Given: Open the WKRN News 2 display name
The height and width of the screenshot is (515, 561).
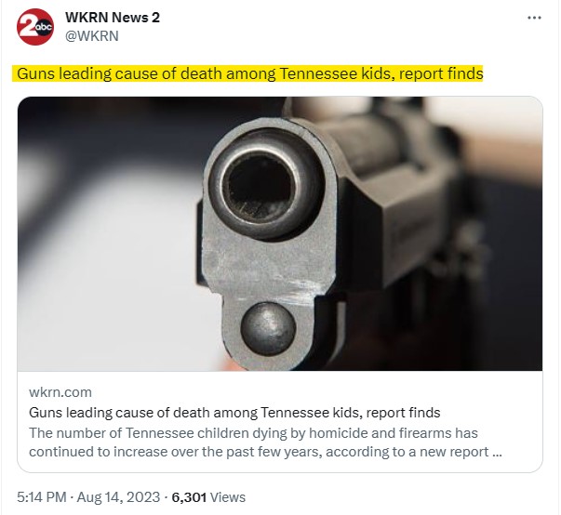Looking at the screenshot, I should (x=113, y=18).
